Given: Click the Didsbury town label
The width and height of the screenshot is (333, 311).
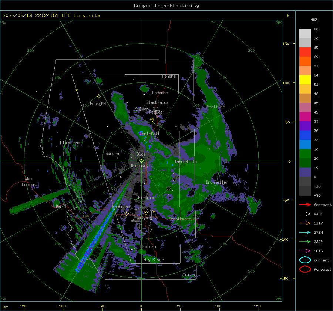Looking at the screenshot, I should pos(140,166).
